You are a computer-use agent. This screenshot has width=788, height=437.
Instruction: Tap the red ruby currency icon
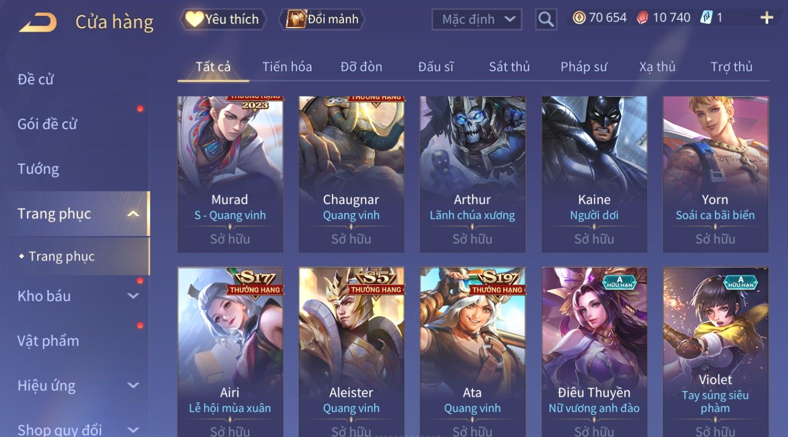pos(643,18)
